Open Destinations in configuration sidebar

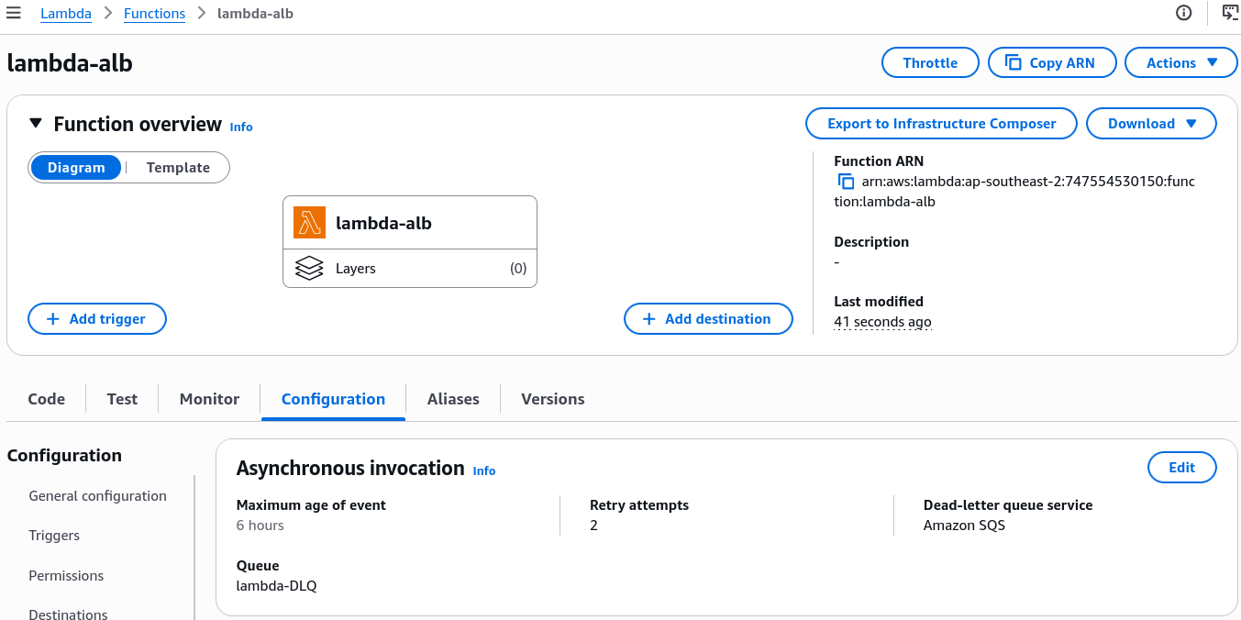pyautogui.click(x=68, y=614)
